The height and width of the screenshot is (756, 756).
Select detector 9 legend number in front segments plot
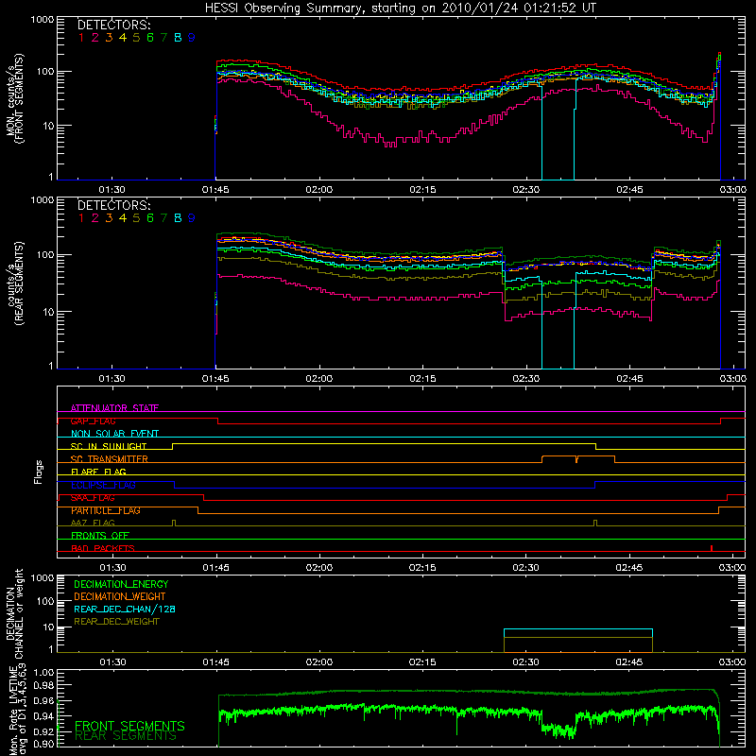[x=192, y=38]
